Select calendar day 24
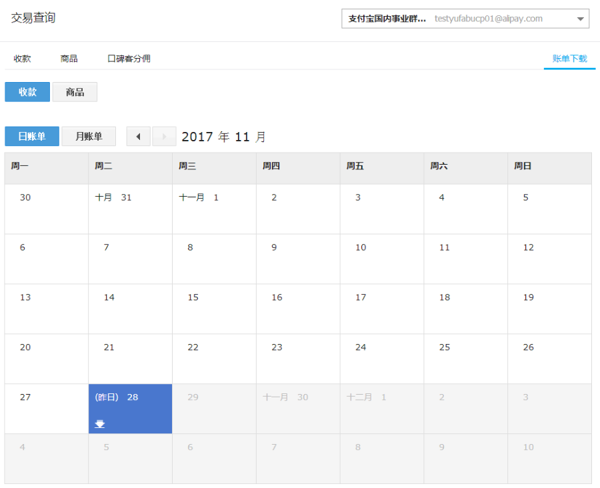Image resolution: width=600 pixels, height=488 pixels. pos(382,359)
